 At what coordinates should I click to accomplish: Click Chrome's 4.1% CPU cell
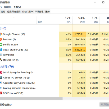pyautogui.click(x=66, y=34)
